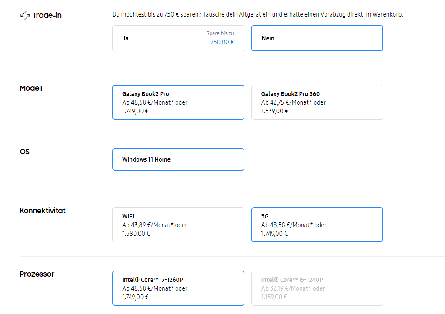Image resolution: width=445 pixels, height=314 pixels.
Task: Select the 5G connectivity option
Action: (x=317, y=225)
